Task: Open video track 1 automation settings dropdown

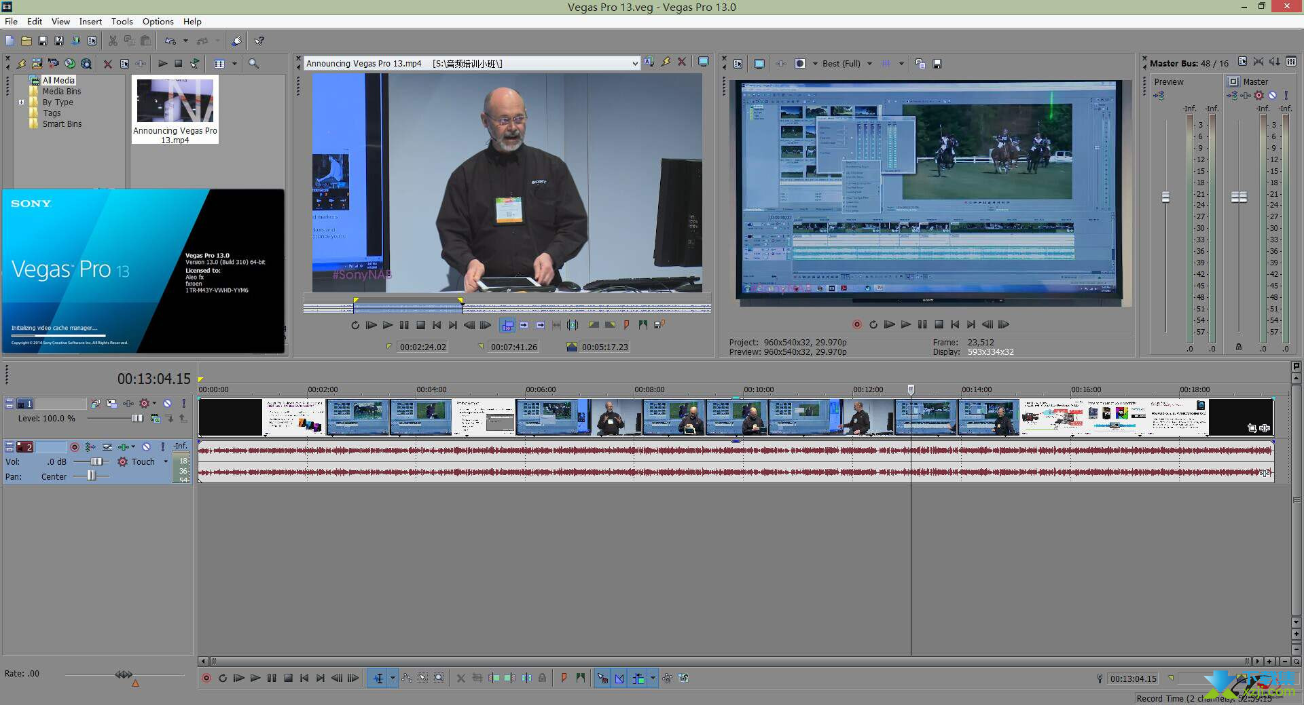Action: 154,403
